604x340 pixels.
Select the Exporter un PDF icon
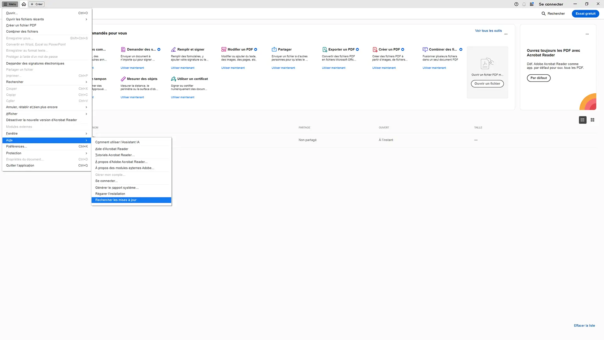(324, 49)
